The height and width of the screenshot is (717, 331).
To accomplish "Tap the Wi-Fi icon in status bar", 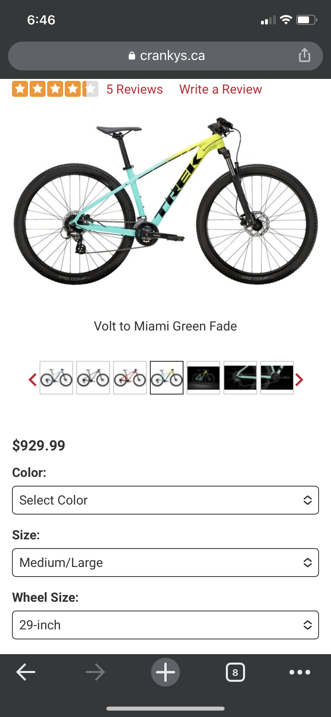I will tap(286, 19).
